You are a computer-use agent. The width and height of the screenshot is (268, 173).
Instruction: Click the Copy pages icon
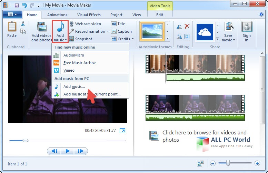click(23, 31)
